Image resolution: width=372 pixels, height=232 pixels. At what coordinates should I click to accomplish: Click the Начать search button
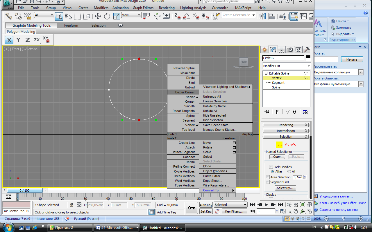tap(352, 59)
